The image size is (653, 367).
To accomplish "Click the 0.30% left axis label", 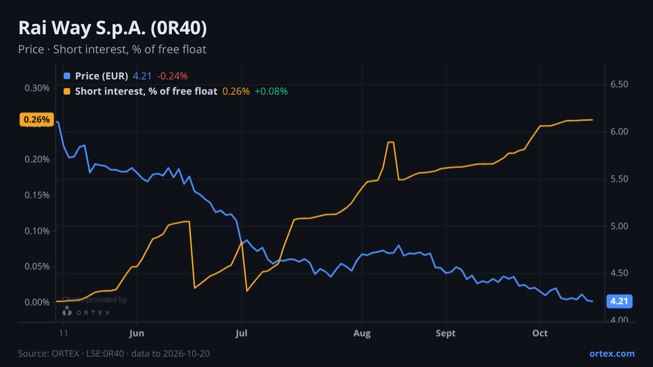I will (x=38, y=88).
